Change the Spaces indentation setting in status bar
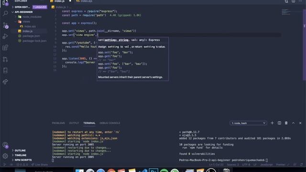The image size is (306, 172). [x=233, y=165]
